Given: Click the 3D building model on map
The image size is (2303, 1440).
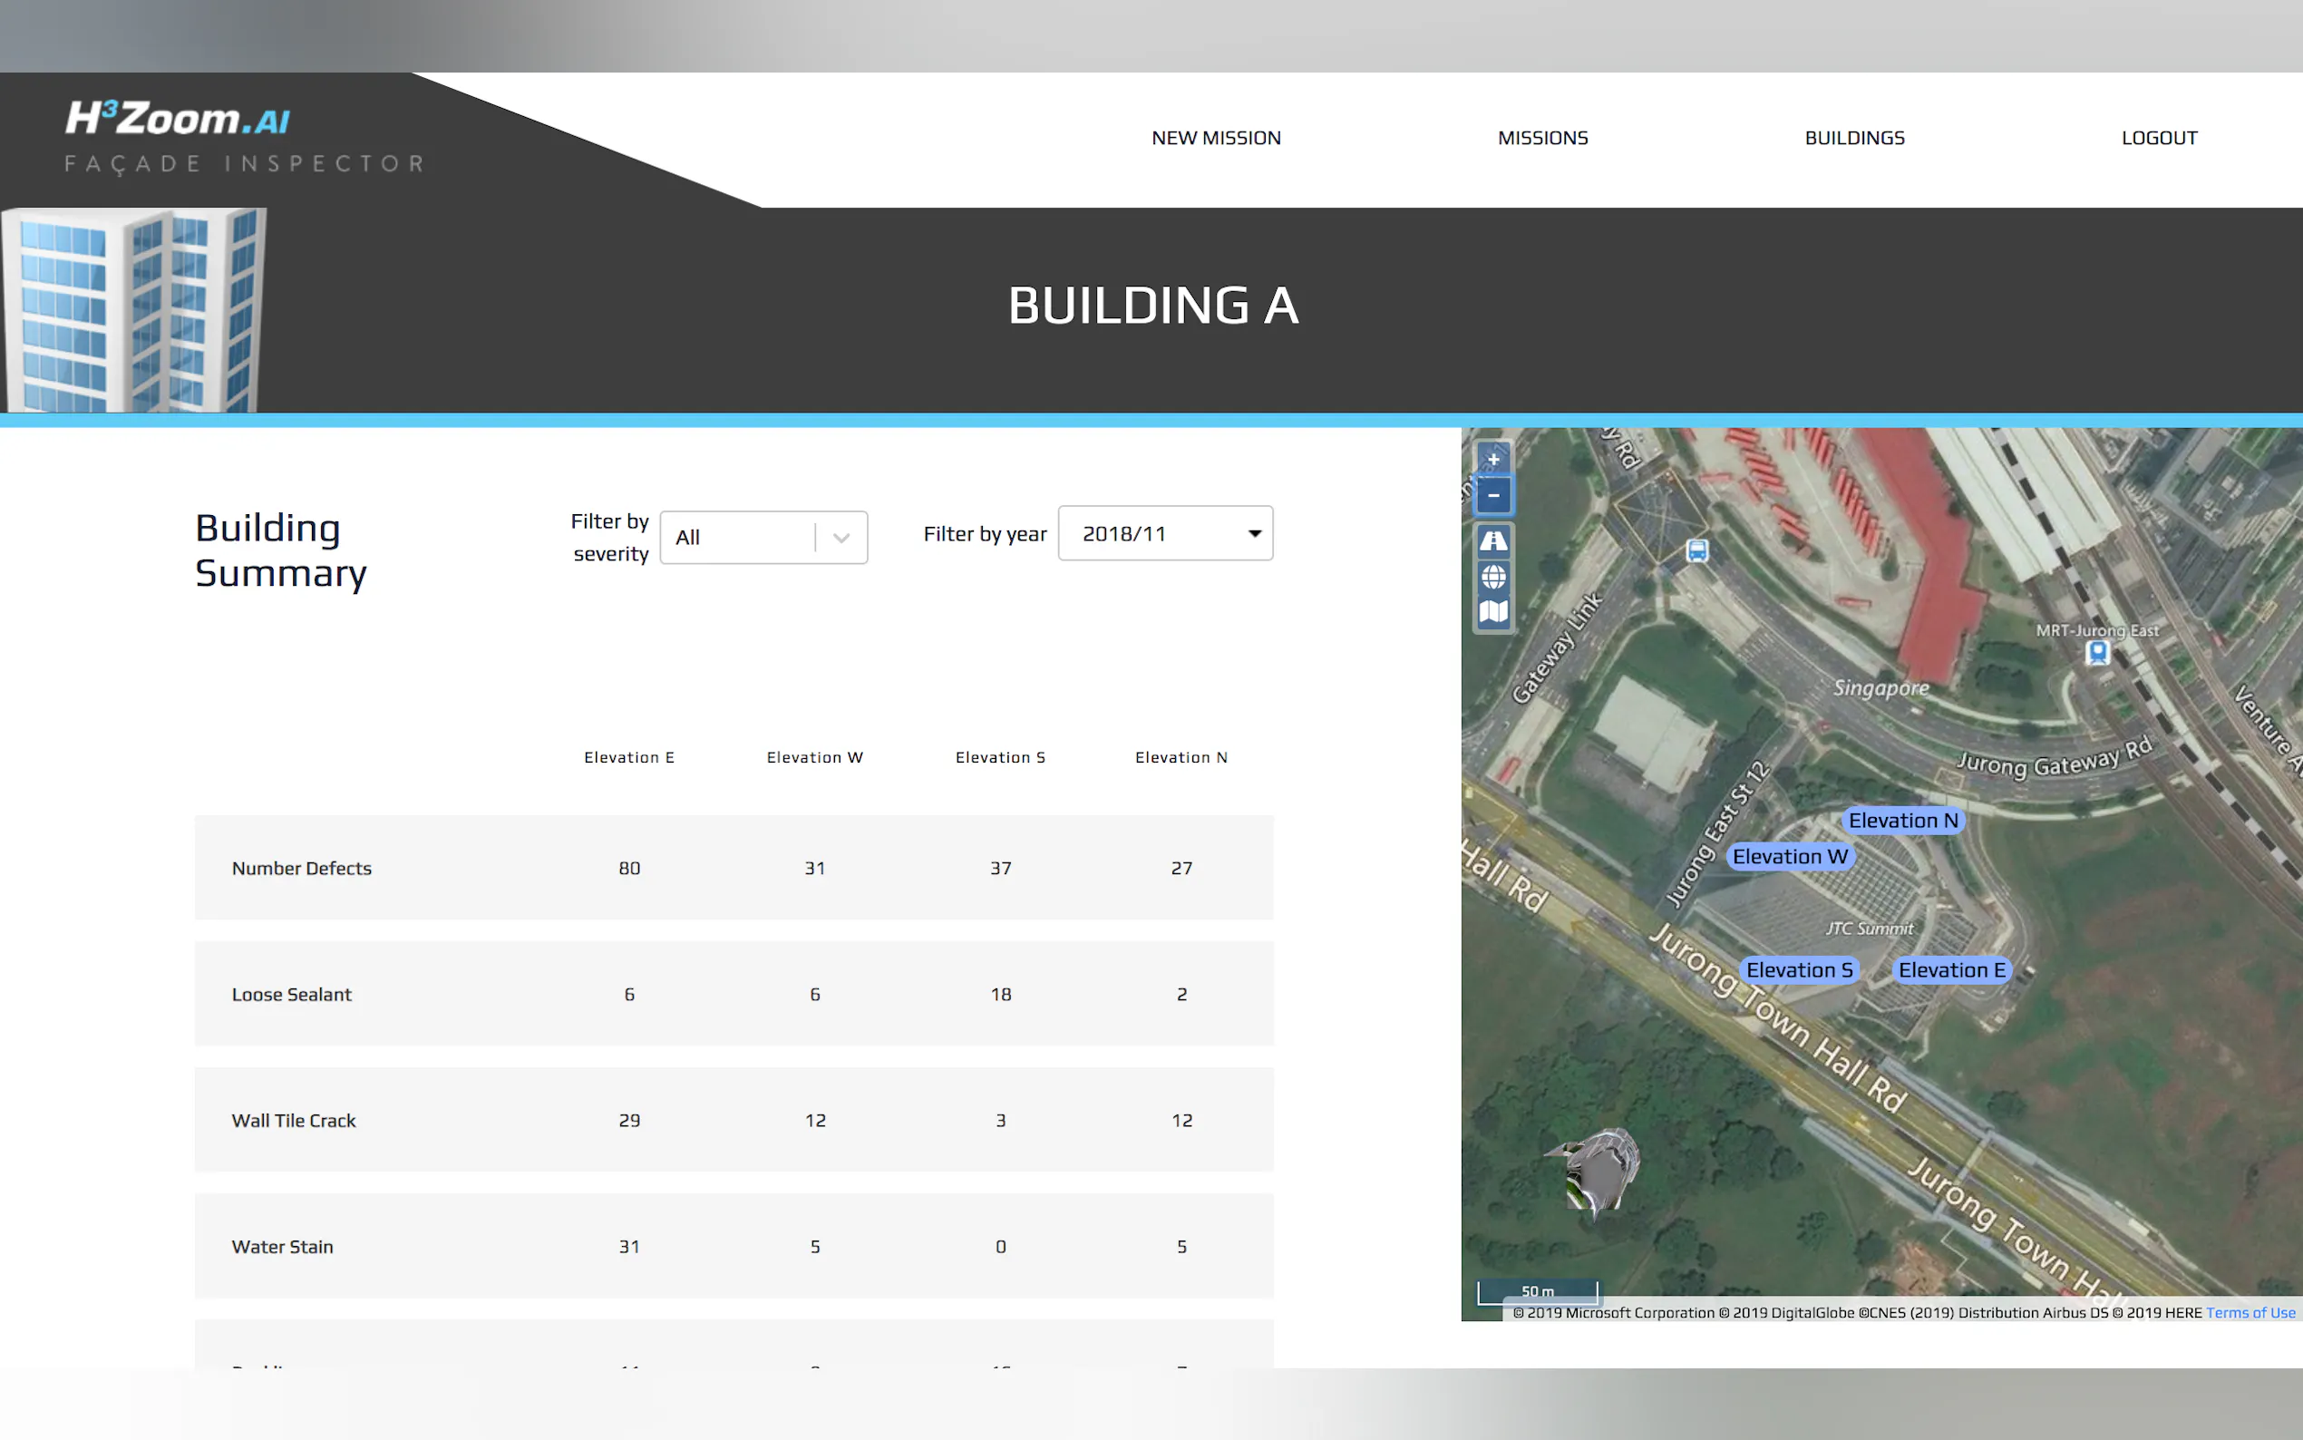Looking at the screenshot, I should point(1602,1171).
